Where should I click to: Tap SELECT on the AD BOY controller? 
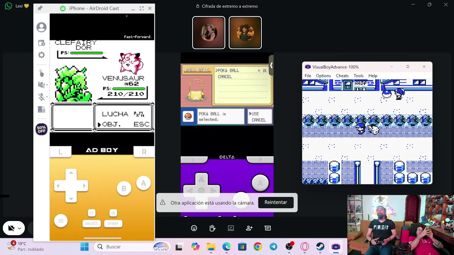[x=92, y=223]
